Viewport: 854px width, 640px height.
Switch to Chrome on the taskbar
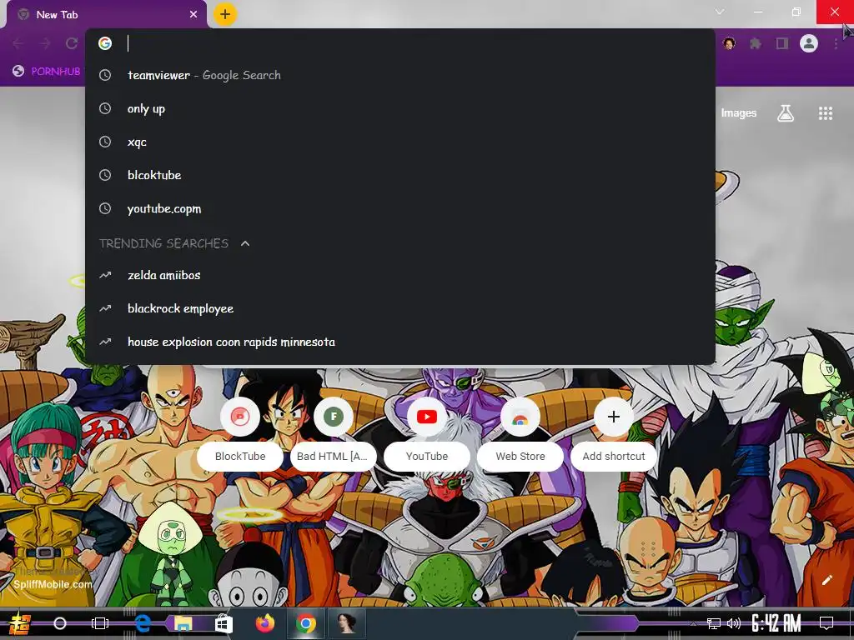[x=306, y=623]
